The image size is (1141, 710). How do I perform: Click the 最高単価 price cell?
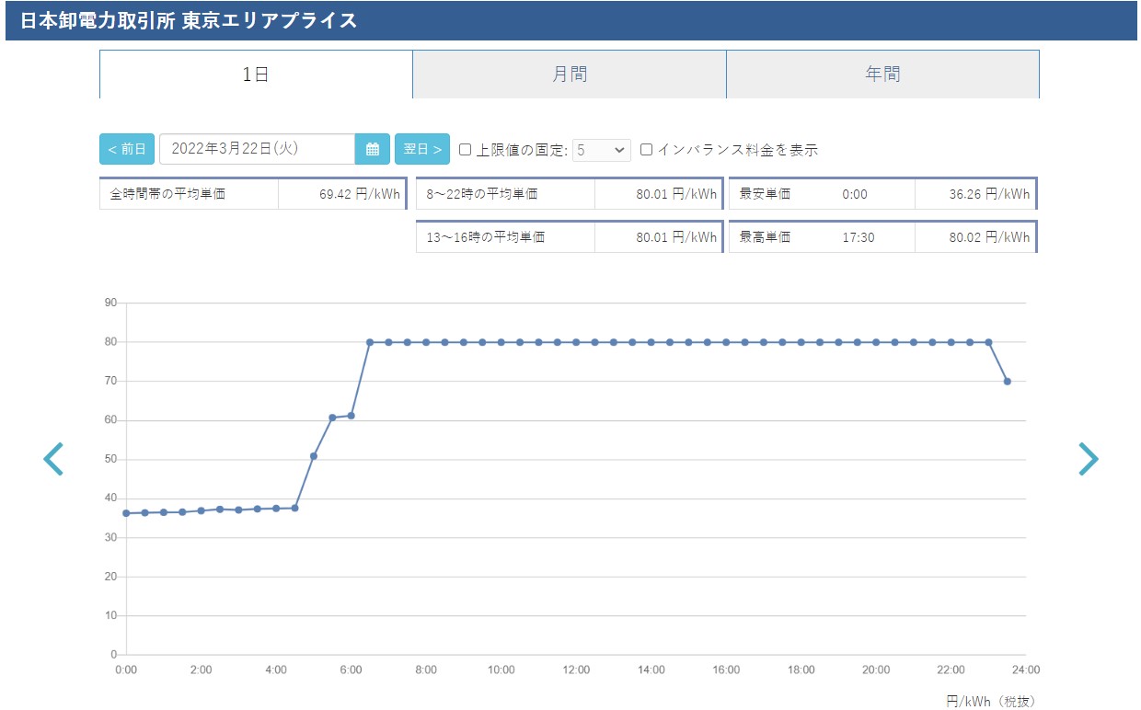tap(975, 237)
